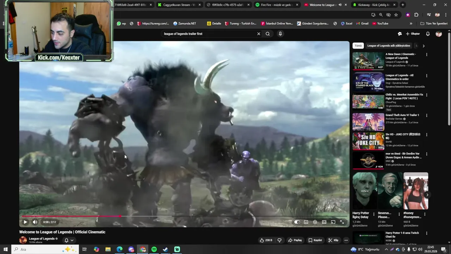Open more actions ellipsis below video
The image size is (451, 254).
[346, 240]
